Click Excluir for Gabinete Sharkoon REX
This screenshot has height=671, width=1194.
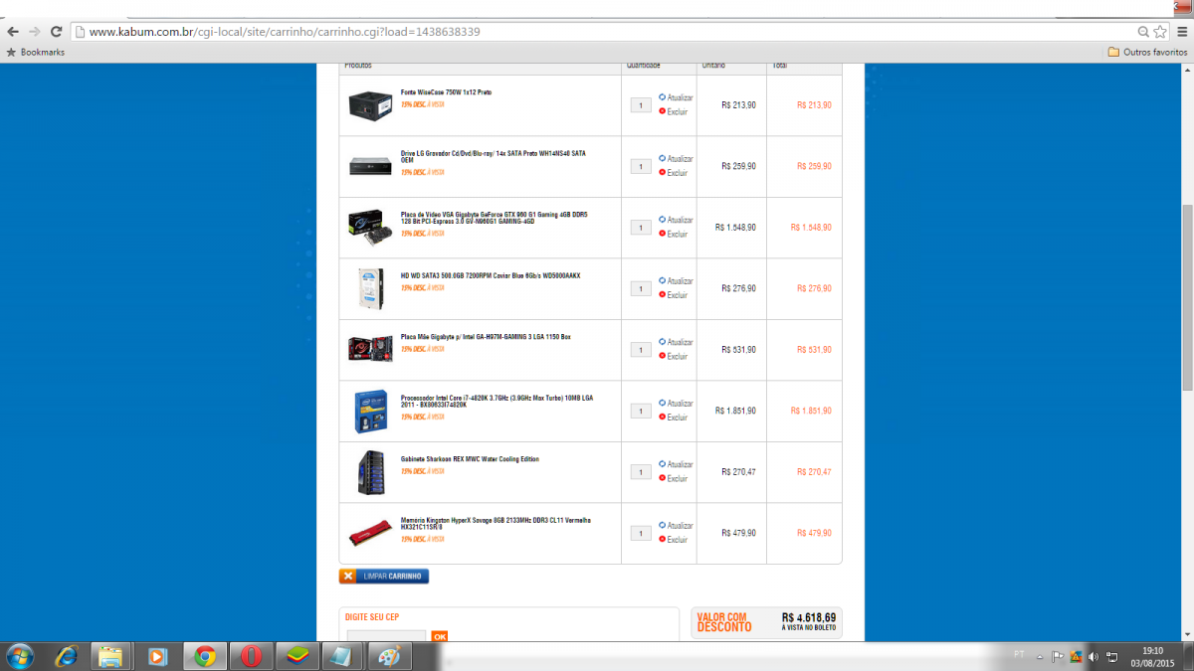[x=674, y=478]
